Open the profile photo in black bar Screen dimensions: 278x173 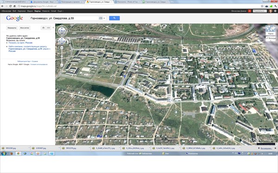point(271,11)
